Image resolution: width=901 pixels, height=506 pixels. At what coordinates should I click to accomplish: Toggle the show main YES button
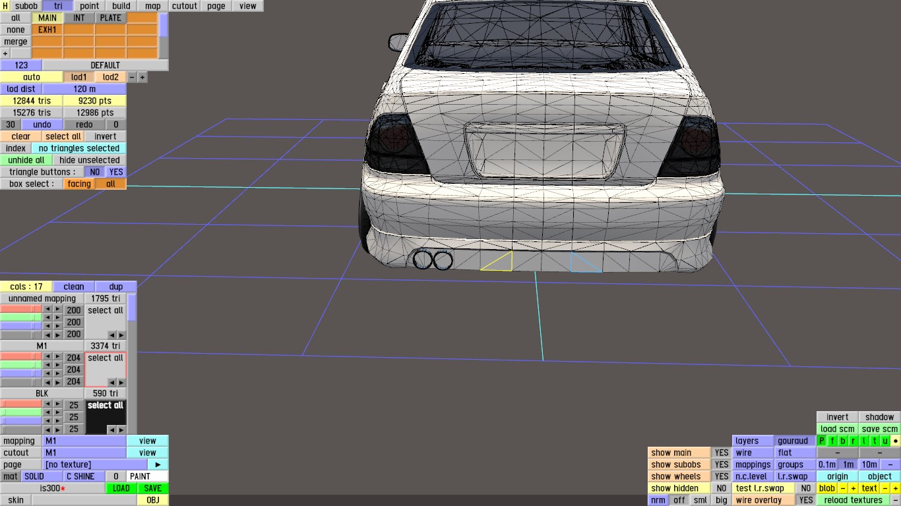722,453
